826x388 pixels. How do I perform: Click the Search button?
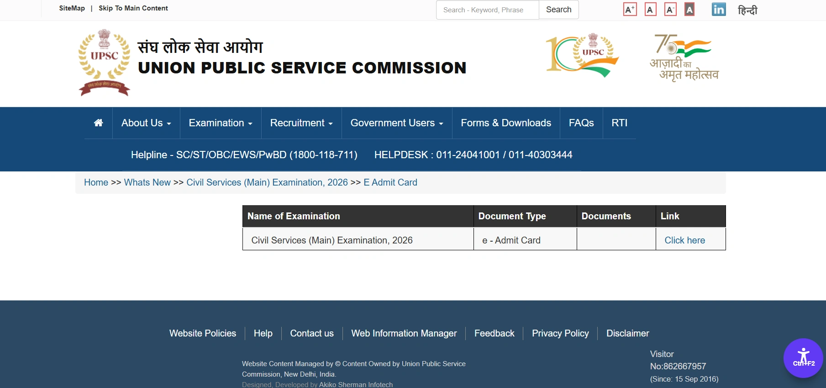point(559,10)
